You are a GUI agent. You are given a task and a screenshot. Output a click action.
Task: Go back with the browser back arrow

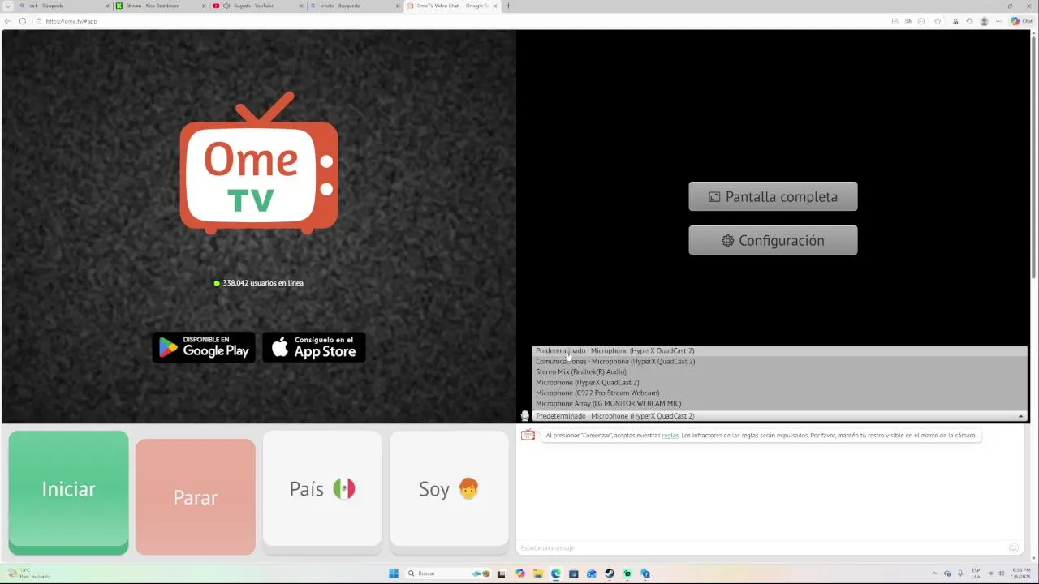(8, 21)
